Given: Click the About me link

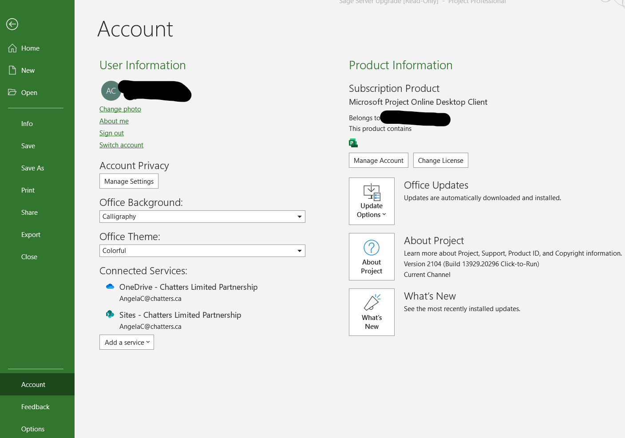Looking at the screenshot, I should tap(114, 121).
